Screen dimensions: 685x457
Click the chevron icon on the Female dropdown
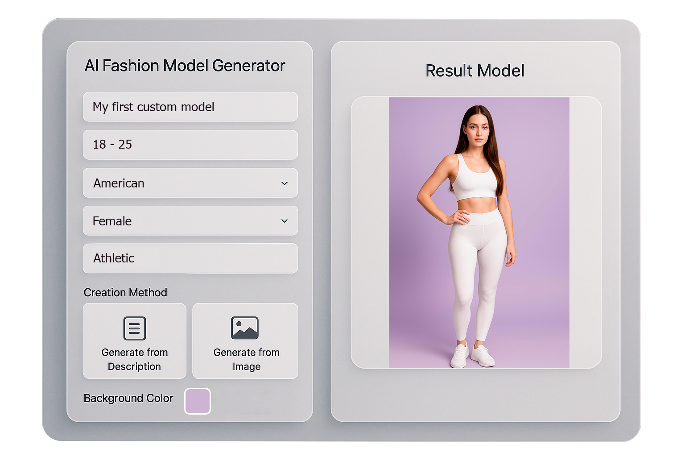click(285, 220)
